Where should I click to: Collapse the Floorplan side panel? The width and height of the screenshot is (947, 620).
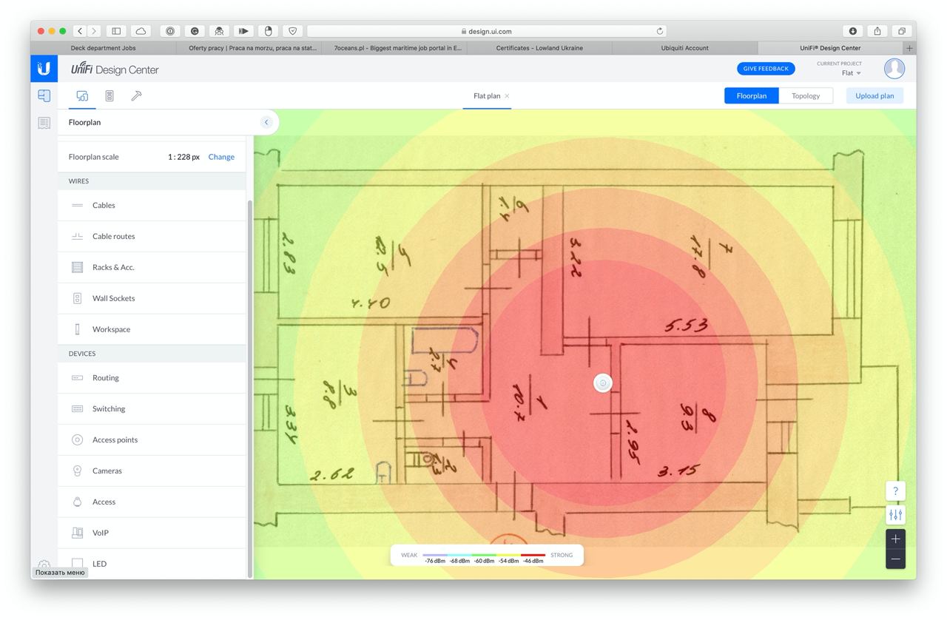[266, 122]
